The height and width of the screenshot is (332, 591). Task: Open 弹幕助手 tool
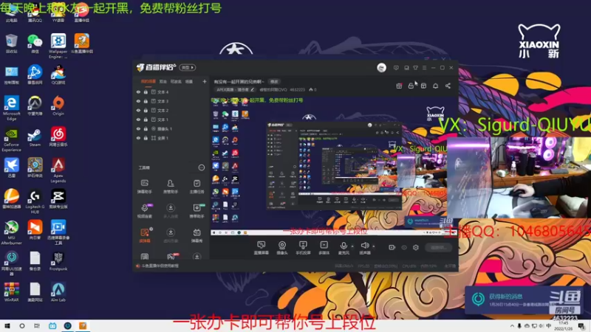[144, 187]
